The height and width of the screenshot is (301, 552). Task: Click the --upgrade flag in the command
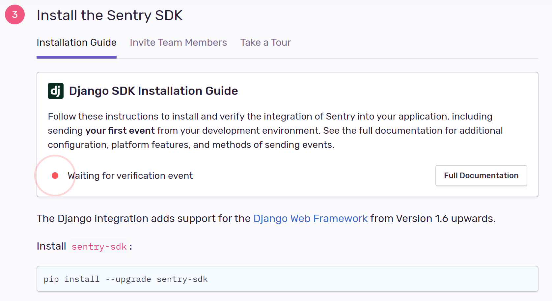point(128,279)
